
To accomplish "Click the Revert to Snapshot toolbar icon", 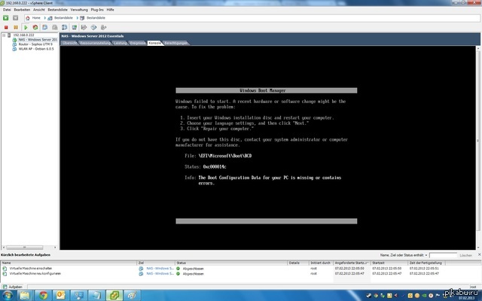I will [55, 27].
